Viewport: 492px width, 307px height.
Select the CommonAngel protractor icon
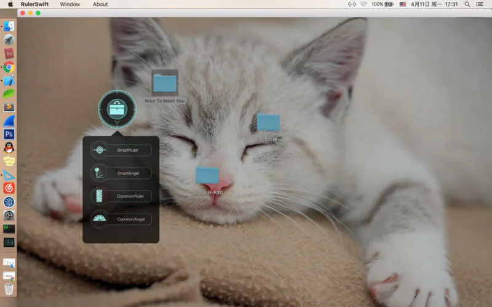[x=99, y=219]
